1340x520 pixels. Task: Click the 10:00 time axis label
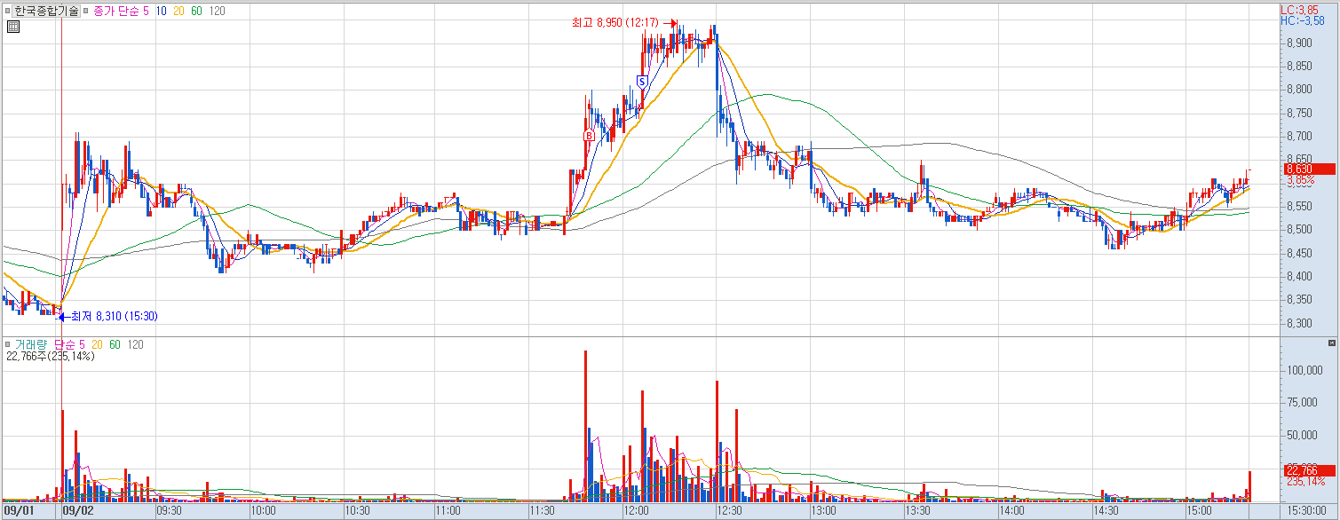click(264, 511)
